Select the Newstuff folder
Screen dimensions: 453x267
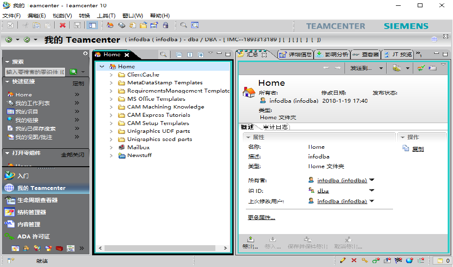point(139,156)
